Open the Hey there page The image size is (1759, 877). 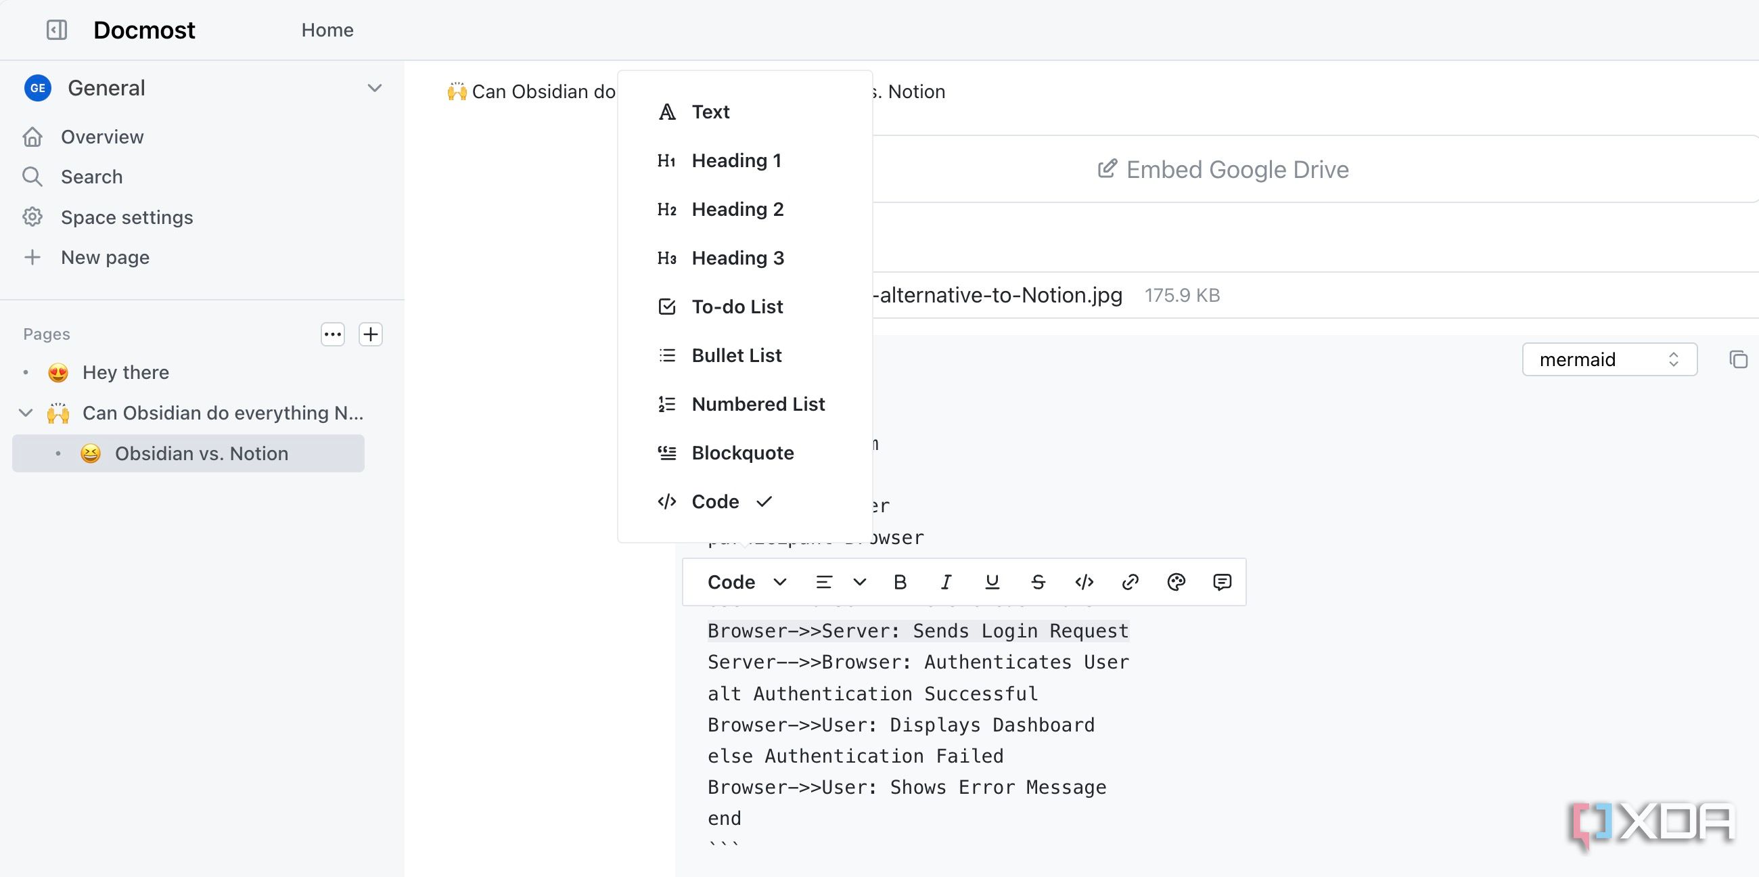[126, 373]
